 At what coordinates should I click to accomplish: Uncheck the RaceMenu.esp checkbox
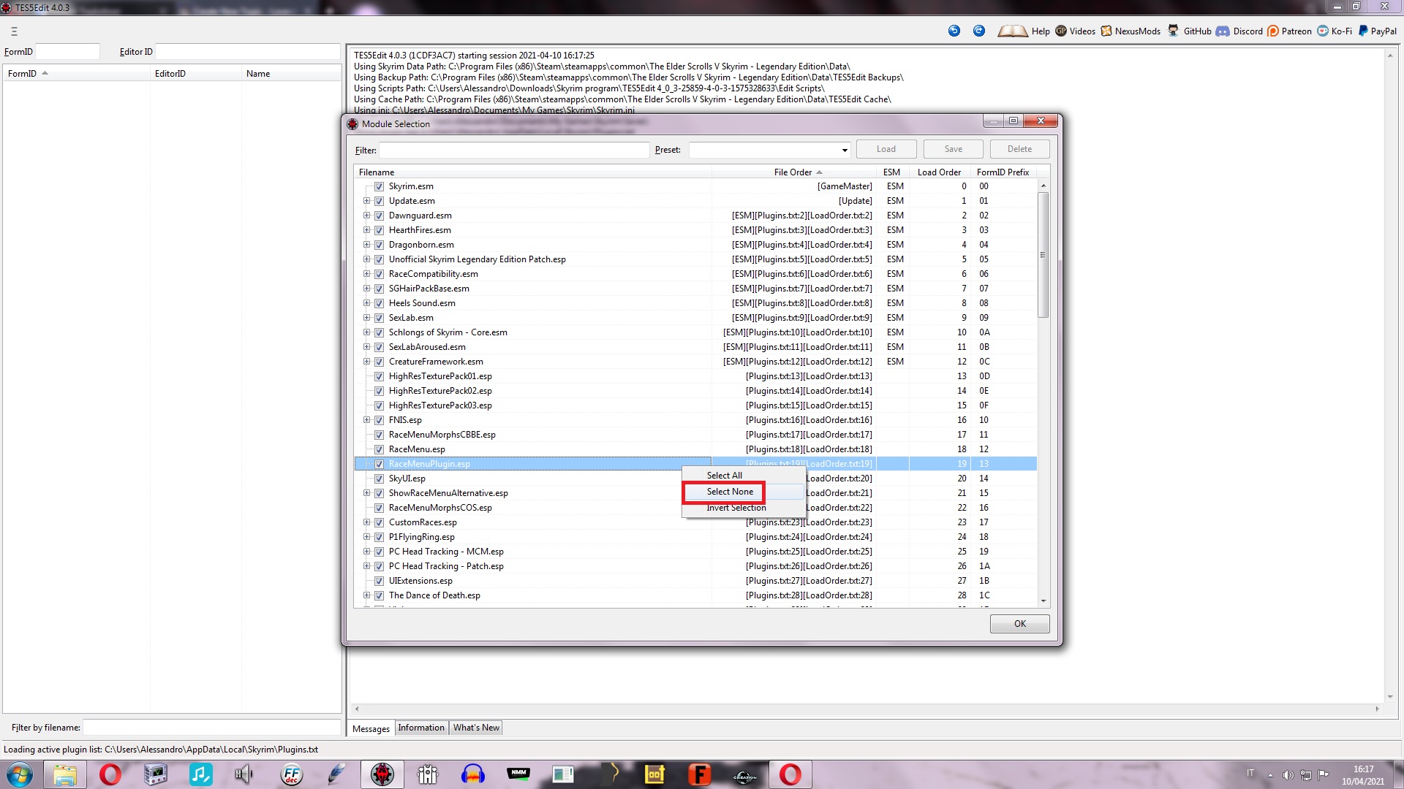pyautogui.click(x=379, y=449)
